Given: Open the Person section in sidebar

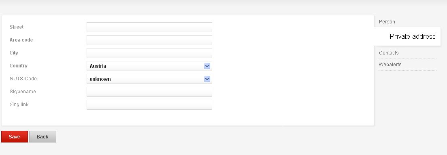Looking at the screenshot, I should pyautogui.click(x=387, y=22).
